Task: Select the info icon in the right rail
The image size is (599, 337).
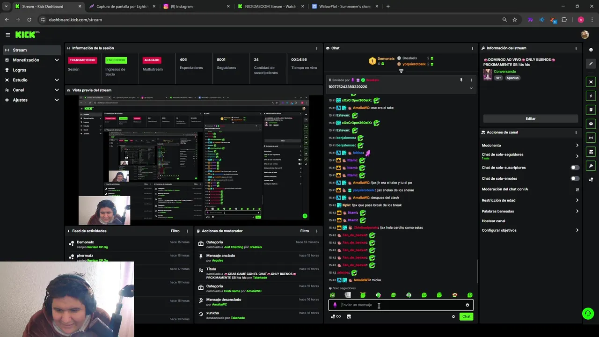Action: pyautogui.click(x=591, y=50)
